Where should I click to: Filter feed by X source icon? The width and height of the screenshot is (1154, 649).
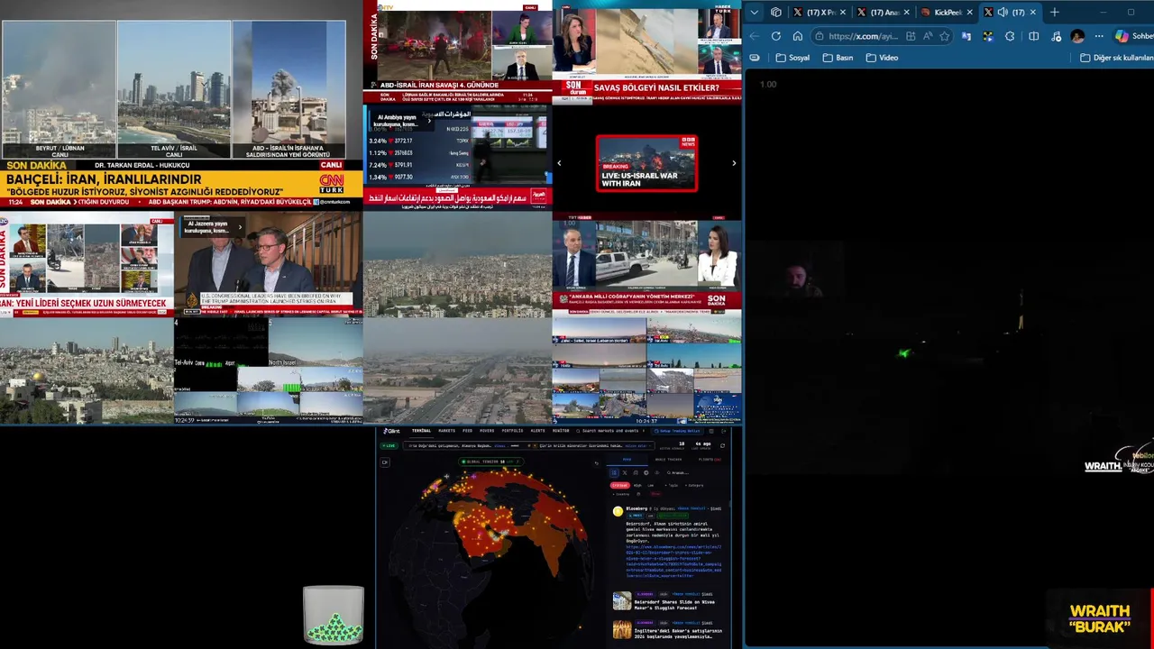(x=625, y=472)
